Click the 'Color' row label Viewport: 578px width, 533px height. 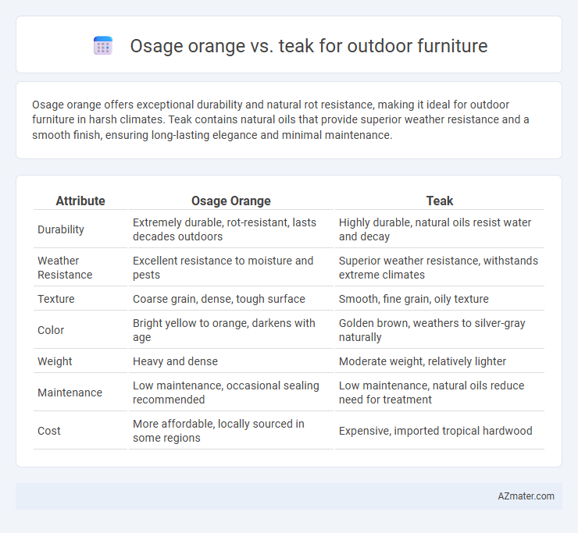(51, 330)
